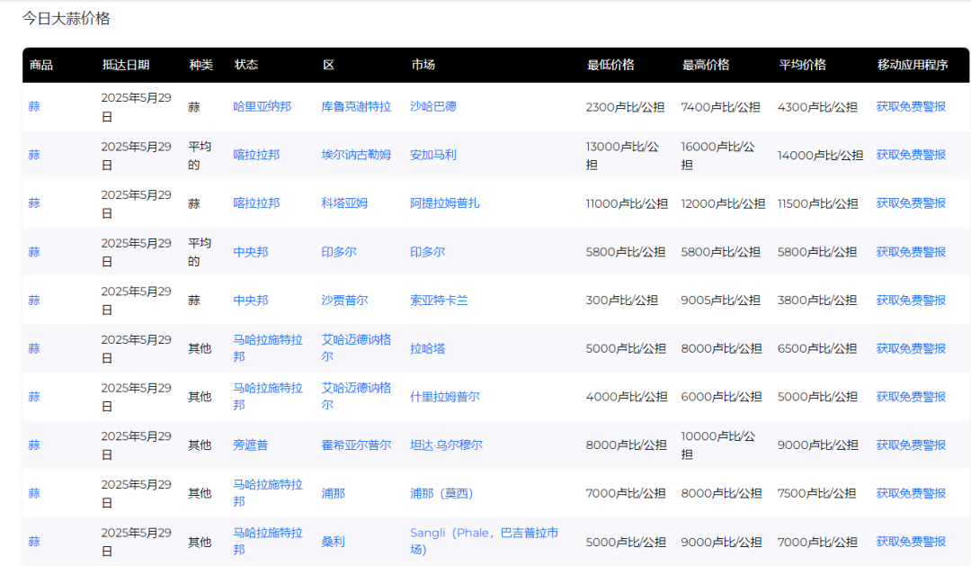
Task: Click 获取免费警报 in the 阿提拉姆普扎 row
Action: [x=911, y=203]
